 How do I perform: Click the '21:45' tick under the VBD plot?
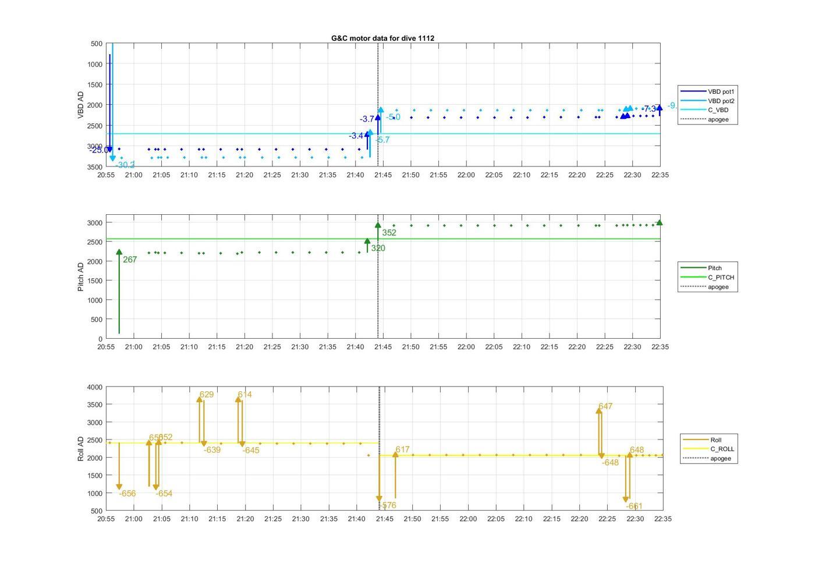[383, 175]
